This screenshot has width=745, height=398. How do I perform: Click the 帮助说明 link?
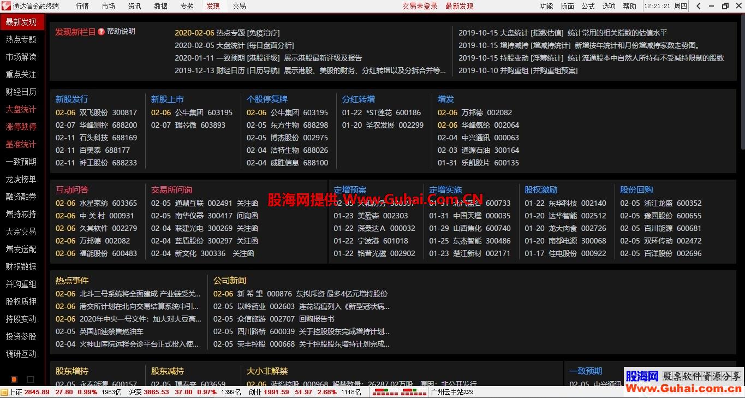click(x=121, y=32)
